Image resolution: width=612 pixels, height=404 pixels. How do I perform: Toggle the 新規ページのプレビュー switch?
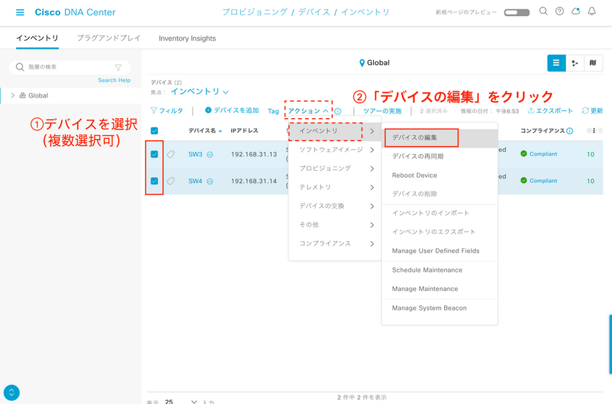tap(517, 13)
